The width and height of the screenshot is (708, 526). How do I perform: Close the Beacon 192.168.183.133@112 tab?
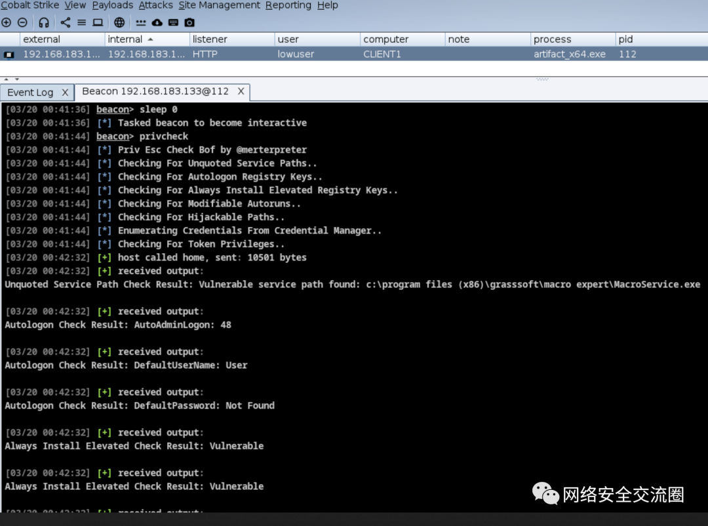pyautogui.click(x=241, y=91)
